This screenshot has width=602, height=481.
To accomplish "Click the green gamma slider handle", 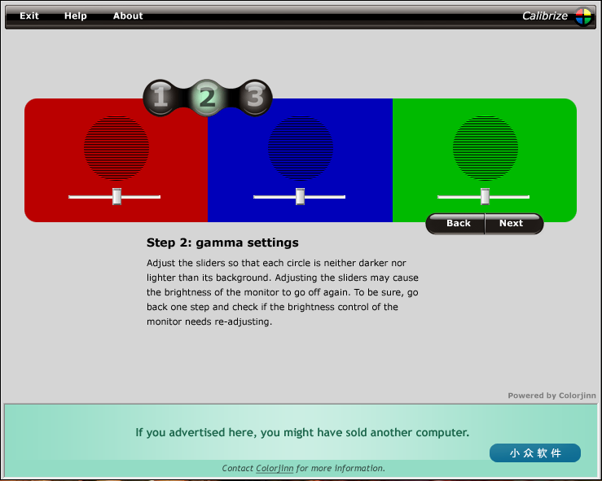I will (x=485, y=196).
